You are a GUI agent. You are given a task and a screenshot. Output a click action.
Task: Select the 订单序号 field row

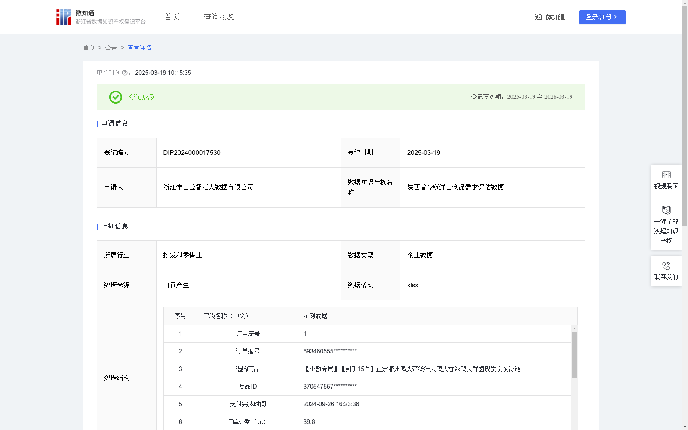click(367, 334)
